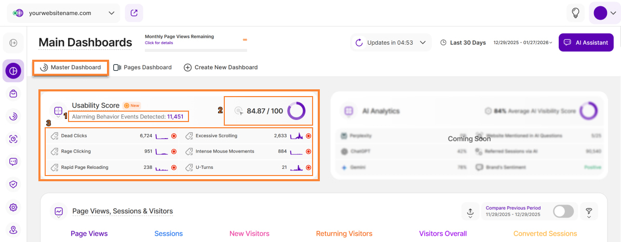Click the lightbulb tips icon
This screenshot has height=242, width=621.
click(575, 13)
